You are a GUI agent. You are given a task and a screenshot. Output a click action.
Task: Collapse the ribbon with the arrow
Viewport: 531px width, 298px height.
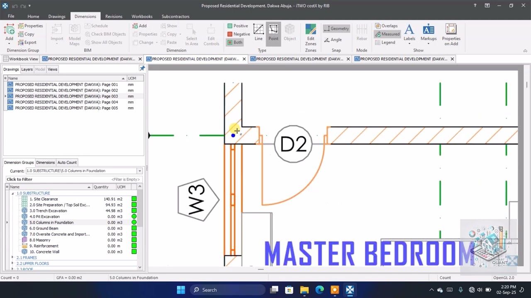pos(525,50)
